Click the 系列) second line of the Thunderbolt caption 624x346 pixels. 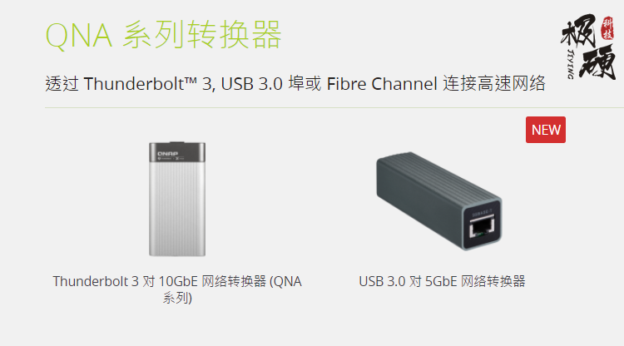177,298
